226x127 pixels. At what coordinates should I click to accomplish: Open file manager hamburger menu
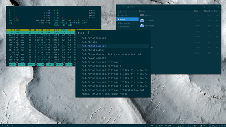218,7
